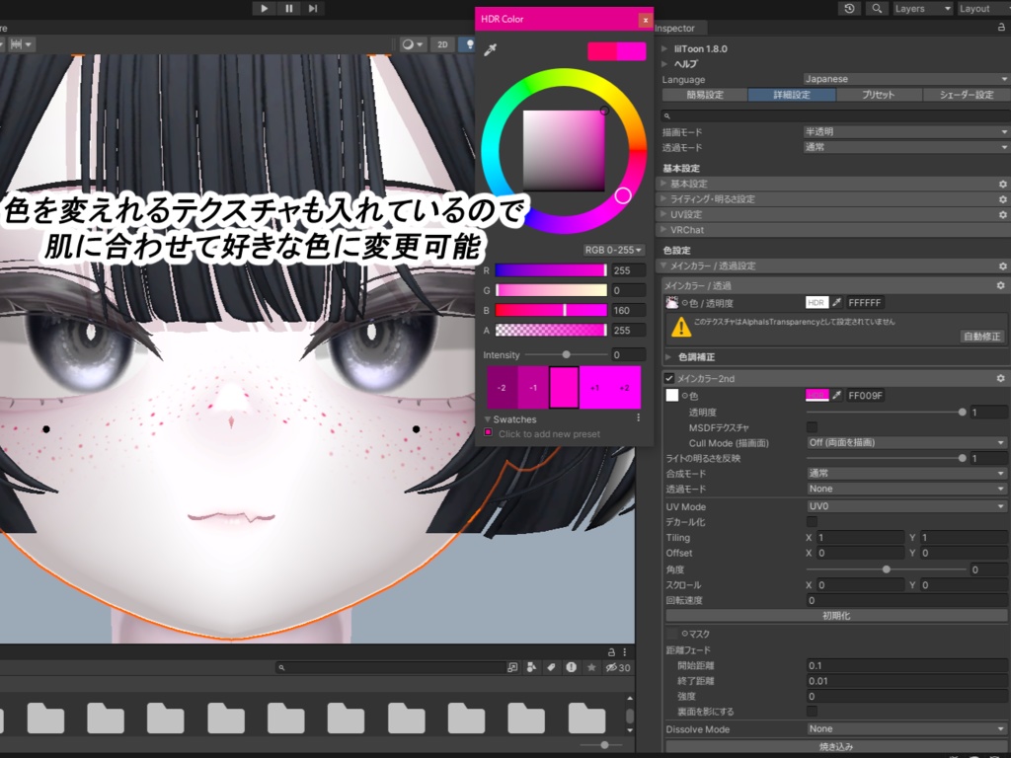Open the Swatches three-dot options menu
The image size is (1011, 758).
pyautogui.click(x=637, y=417)
